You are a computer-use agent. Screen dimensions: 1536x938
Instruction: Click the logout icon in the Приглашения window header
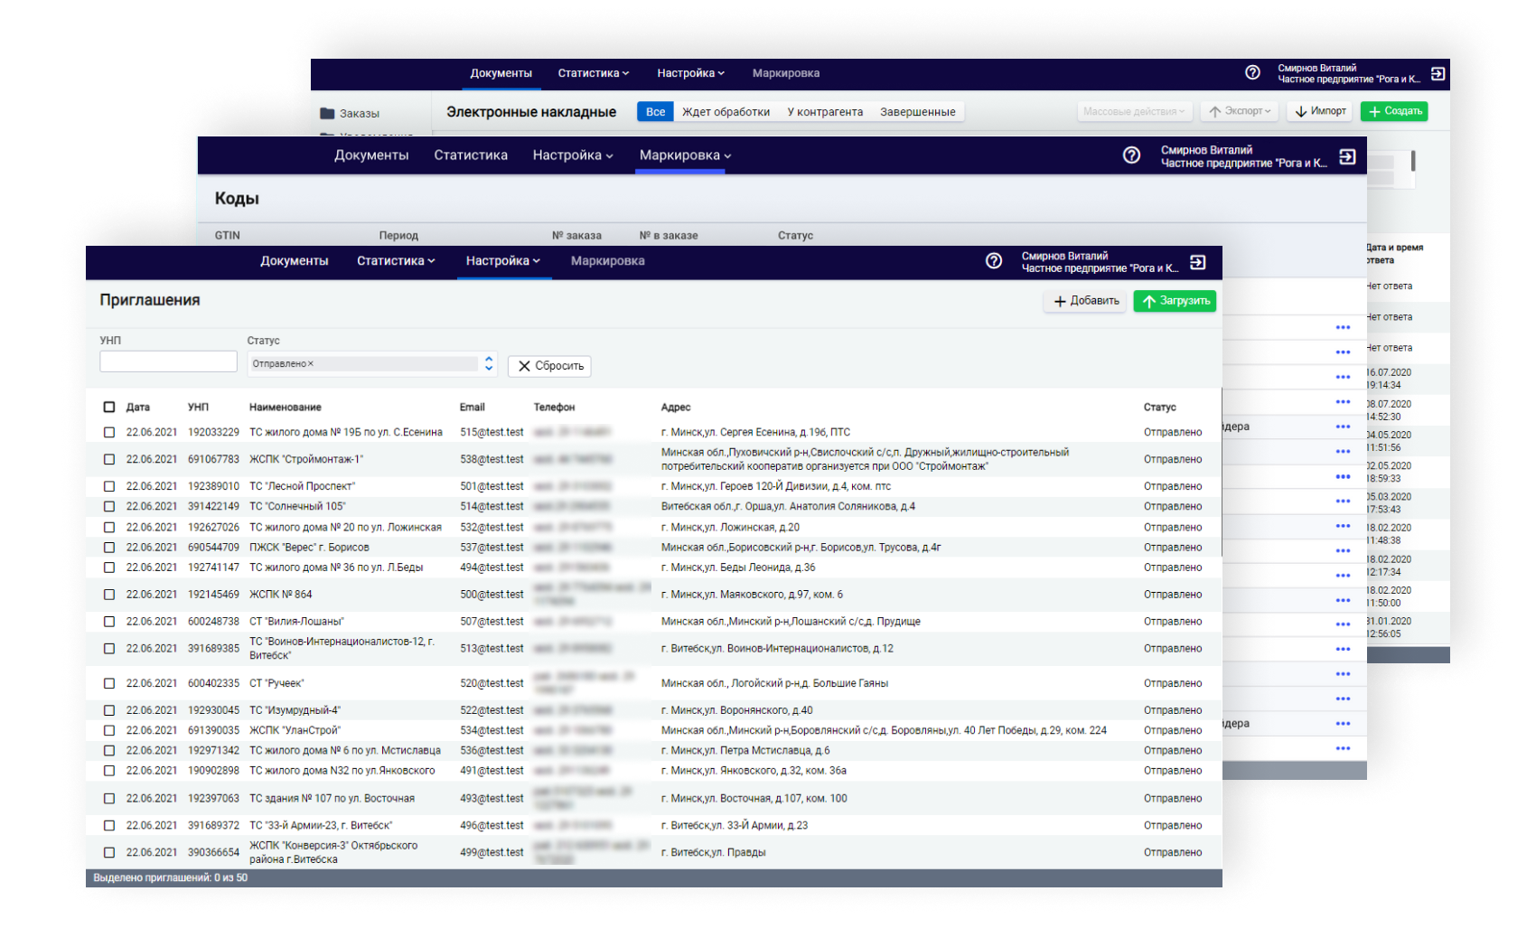pos(1198,262)
